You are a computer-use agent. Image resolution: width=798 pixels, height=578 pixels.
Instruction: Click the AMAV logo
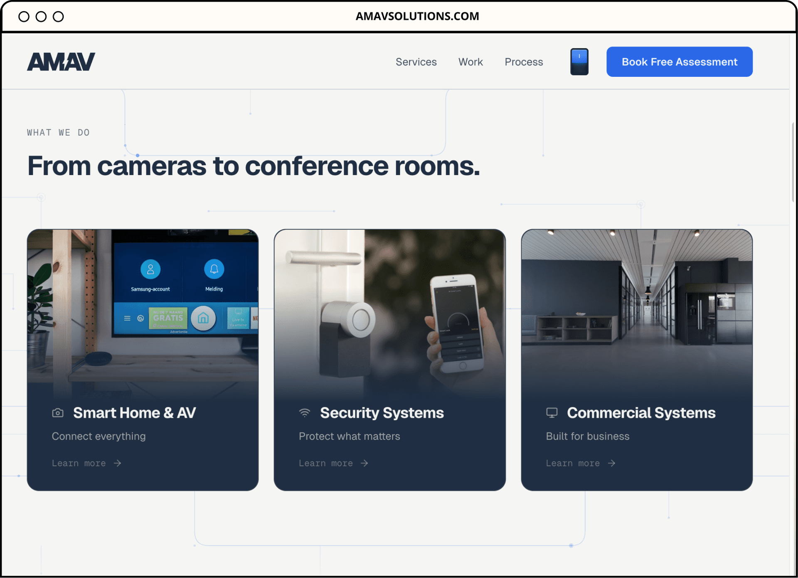point(61,62)
